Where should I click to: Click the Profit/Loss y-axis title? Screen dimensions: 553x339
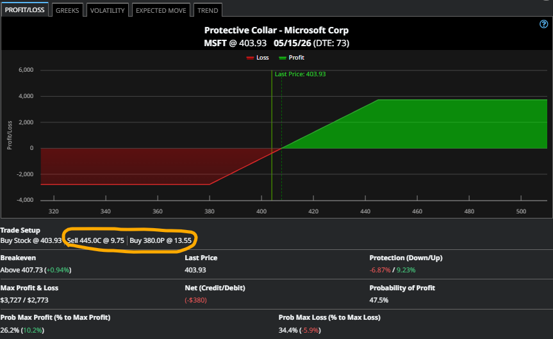click(x=10, y=135)
